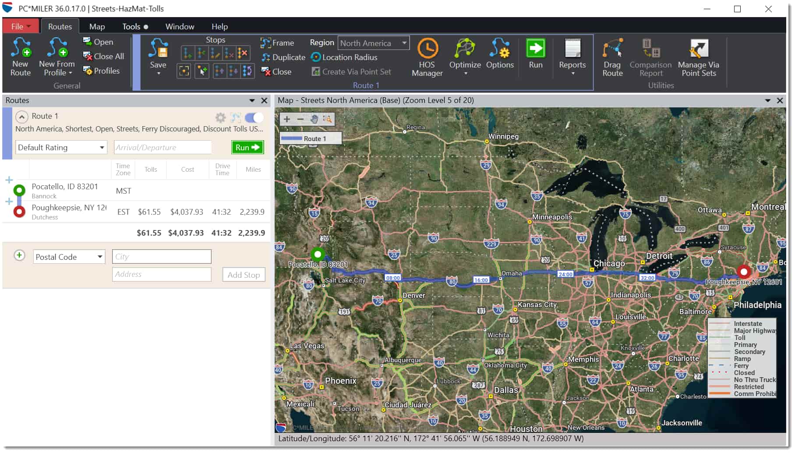Open the Region North America dropdown
Screen dimensions: 795x453
click(x=375, y=43)
